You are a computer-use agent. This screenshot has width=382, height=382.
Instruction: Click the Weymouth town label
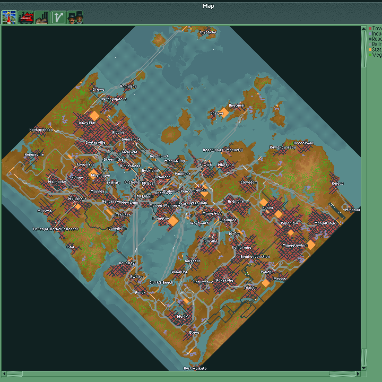point(199,223)
